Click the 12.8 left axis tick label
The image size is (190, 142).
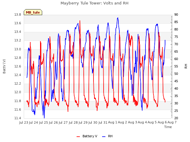click(x=18, y=58)
